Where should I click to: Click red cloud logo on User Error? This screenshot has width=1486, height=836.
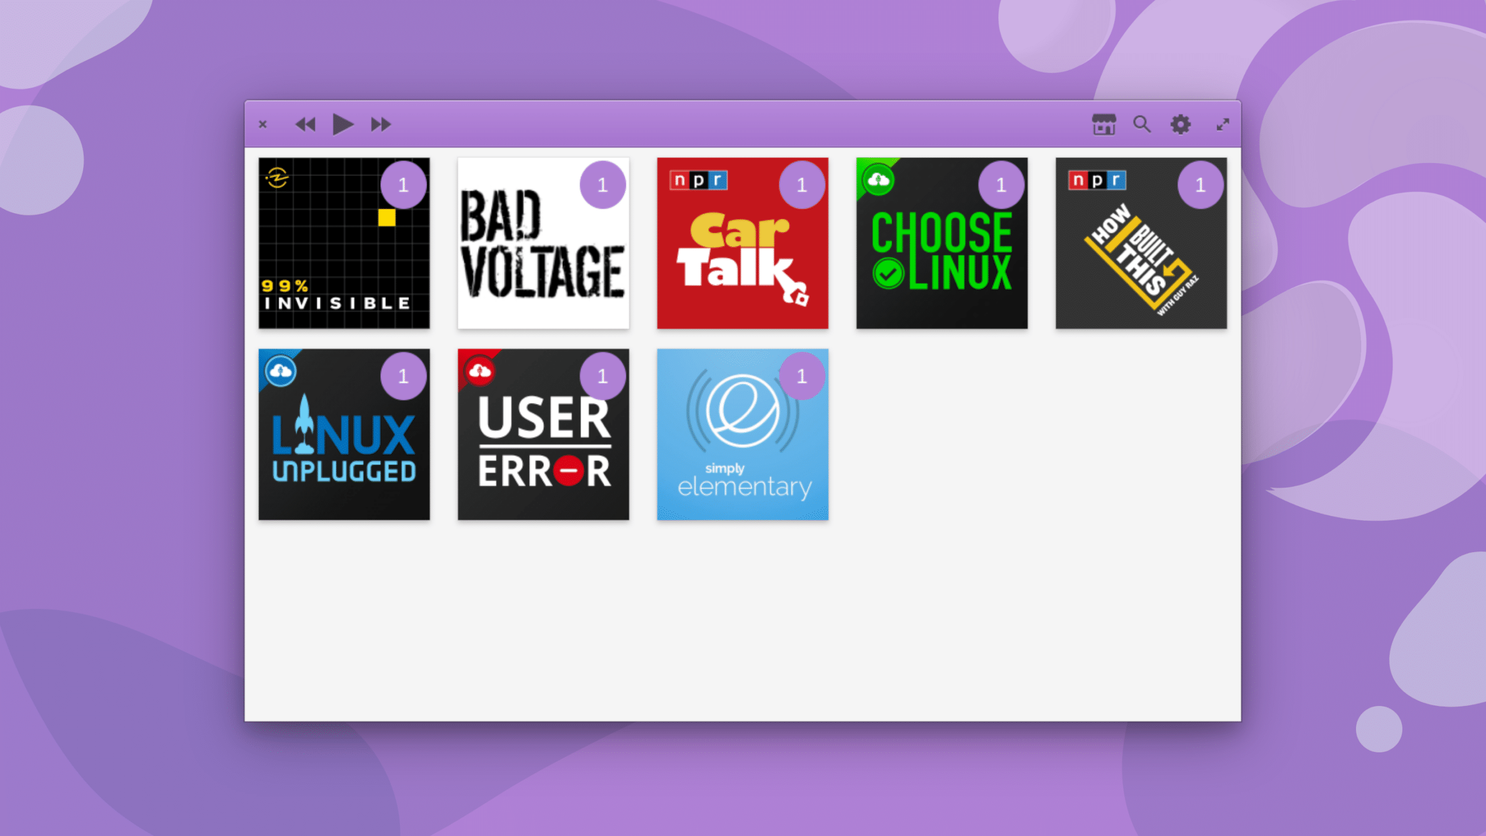point(480,371)
